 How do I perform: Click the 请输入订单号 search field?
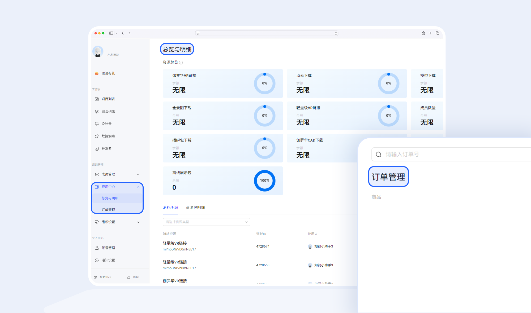pos(451,154)
